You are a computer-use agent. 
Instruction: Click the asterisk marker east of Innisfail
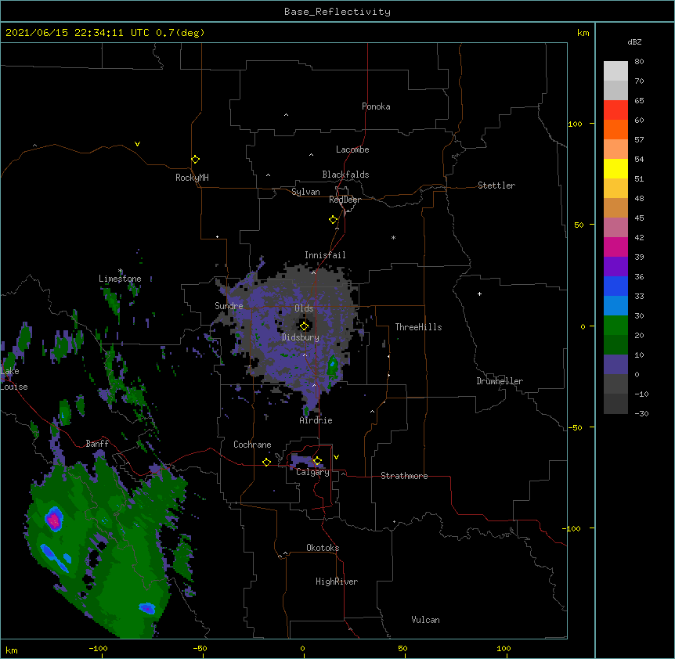click(x=393, y=237)
